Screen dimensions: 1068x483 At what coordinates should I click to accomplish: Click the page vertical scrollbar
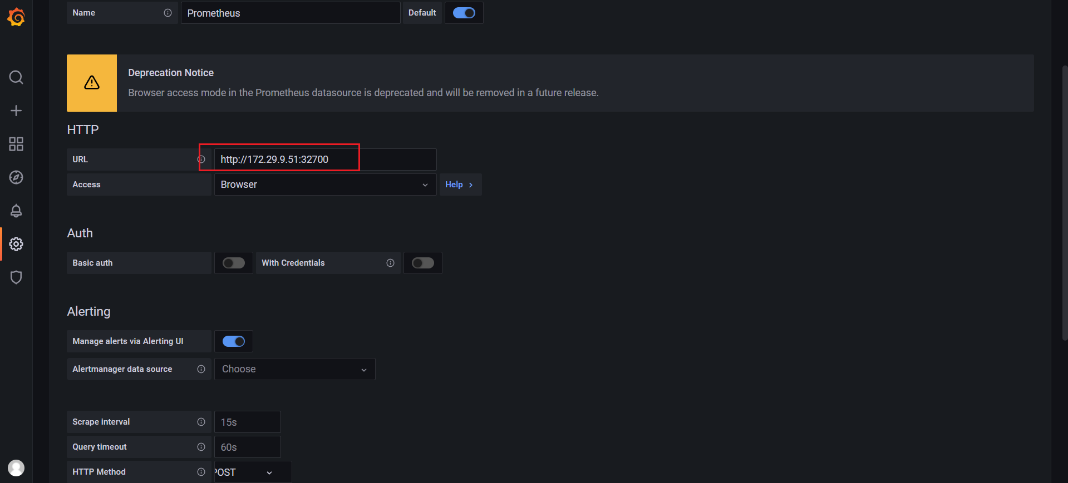point(1065,203)
